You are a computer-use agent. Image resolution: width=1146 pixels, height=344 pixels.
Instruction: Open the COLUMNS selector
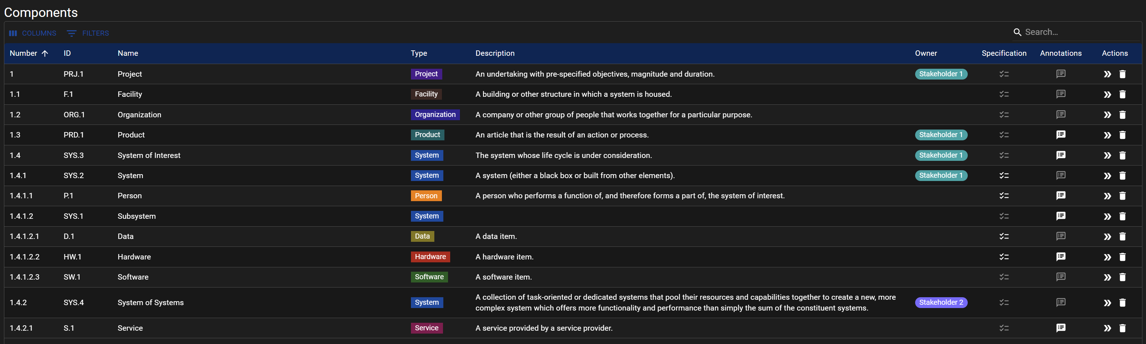click(x=32, y=33)
